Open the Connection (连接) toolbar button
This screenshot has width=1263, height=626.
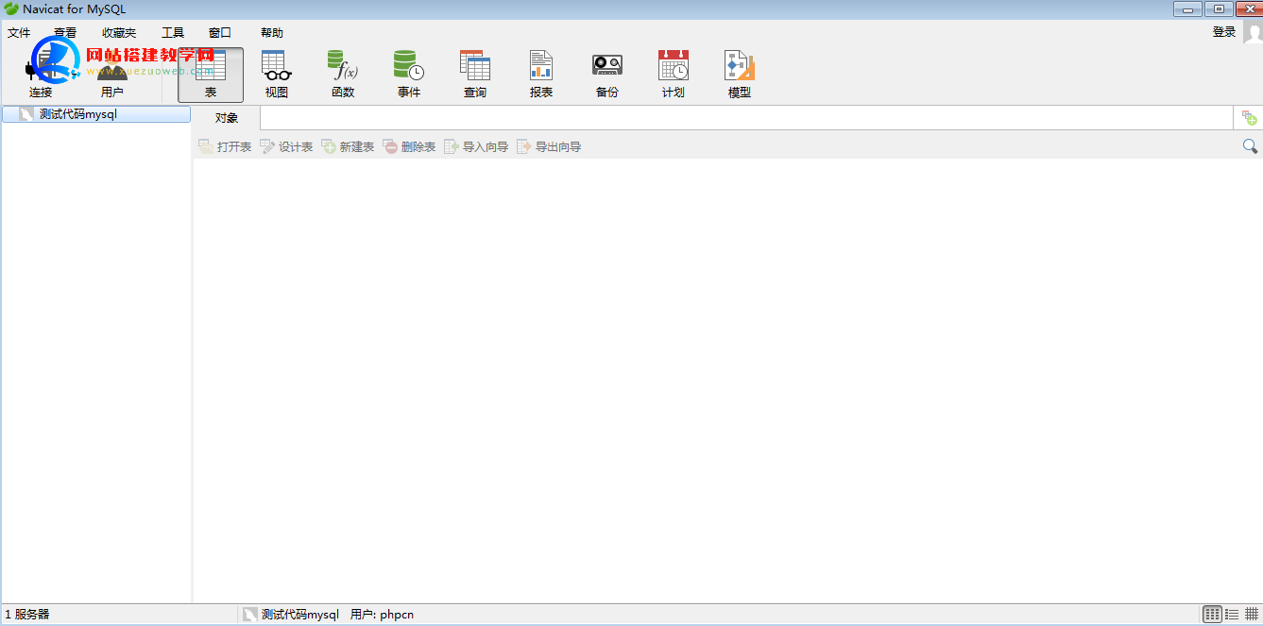pos(41,75)
